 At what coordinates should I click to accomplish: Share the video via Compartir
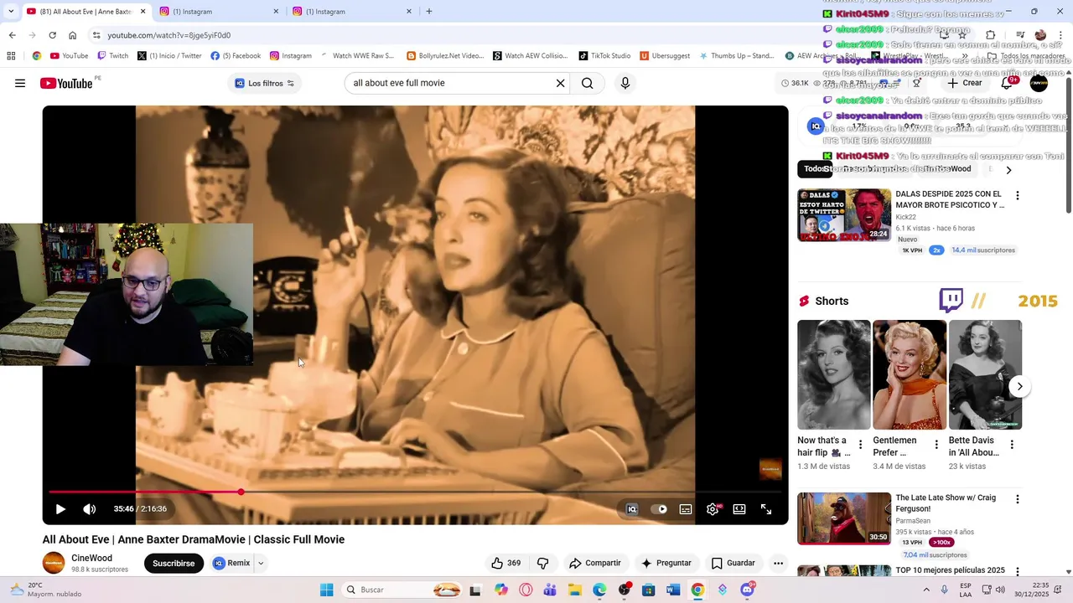(x=594, y=563)
